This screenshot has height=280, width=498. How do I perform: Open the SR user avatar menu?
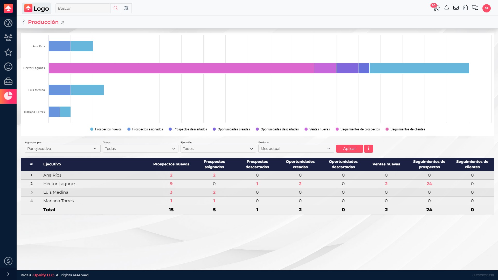click(487, 8)
